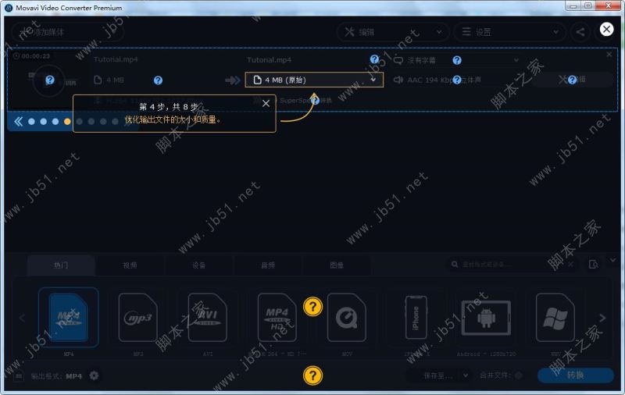The width and height of the screenshot is (625, 395).
Task: Select the WMV Windows format preset
Action: click(x=555, y=318)
